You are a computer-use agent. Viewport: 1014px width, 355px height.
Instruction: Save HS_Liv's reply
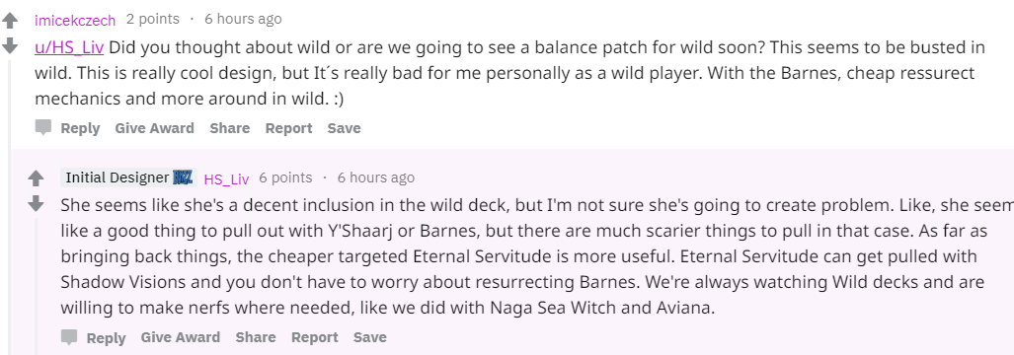(370, 337)
